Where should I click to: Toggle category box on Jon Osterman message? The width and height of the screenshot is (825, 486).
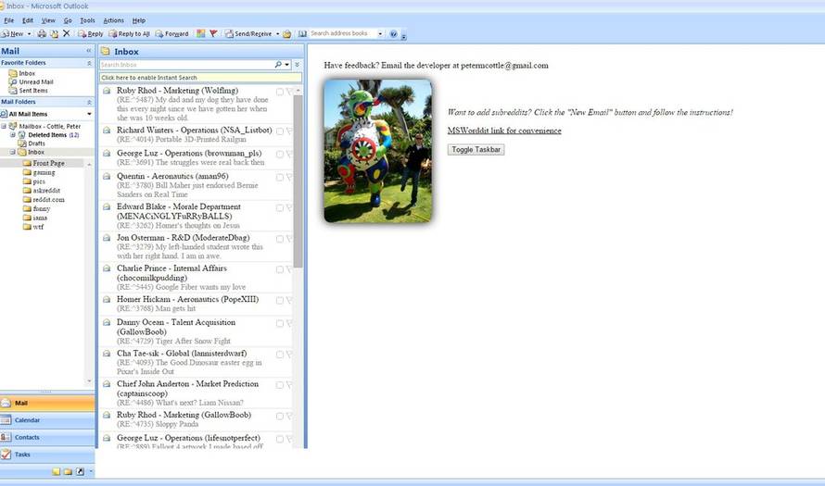tap(280, 239)
